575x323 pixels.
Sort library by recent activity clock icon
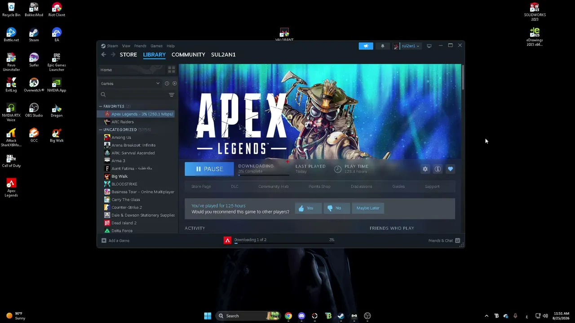pos(167,83)
